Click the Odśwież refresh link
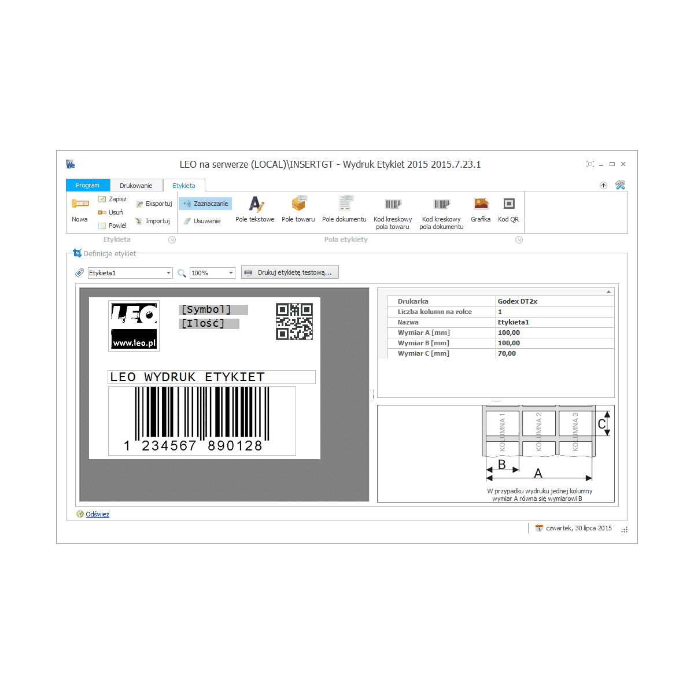The image size is (694, 694). pyautogui.click(x=97, y=514)
